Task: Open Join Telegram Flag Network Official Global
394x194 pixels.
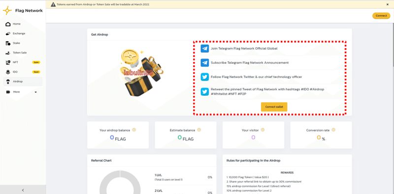Action: coord(244,48)
